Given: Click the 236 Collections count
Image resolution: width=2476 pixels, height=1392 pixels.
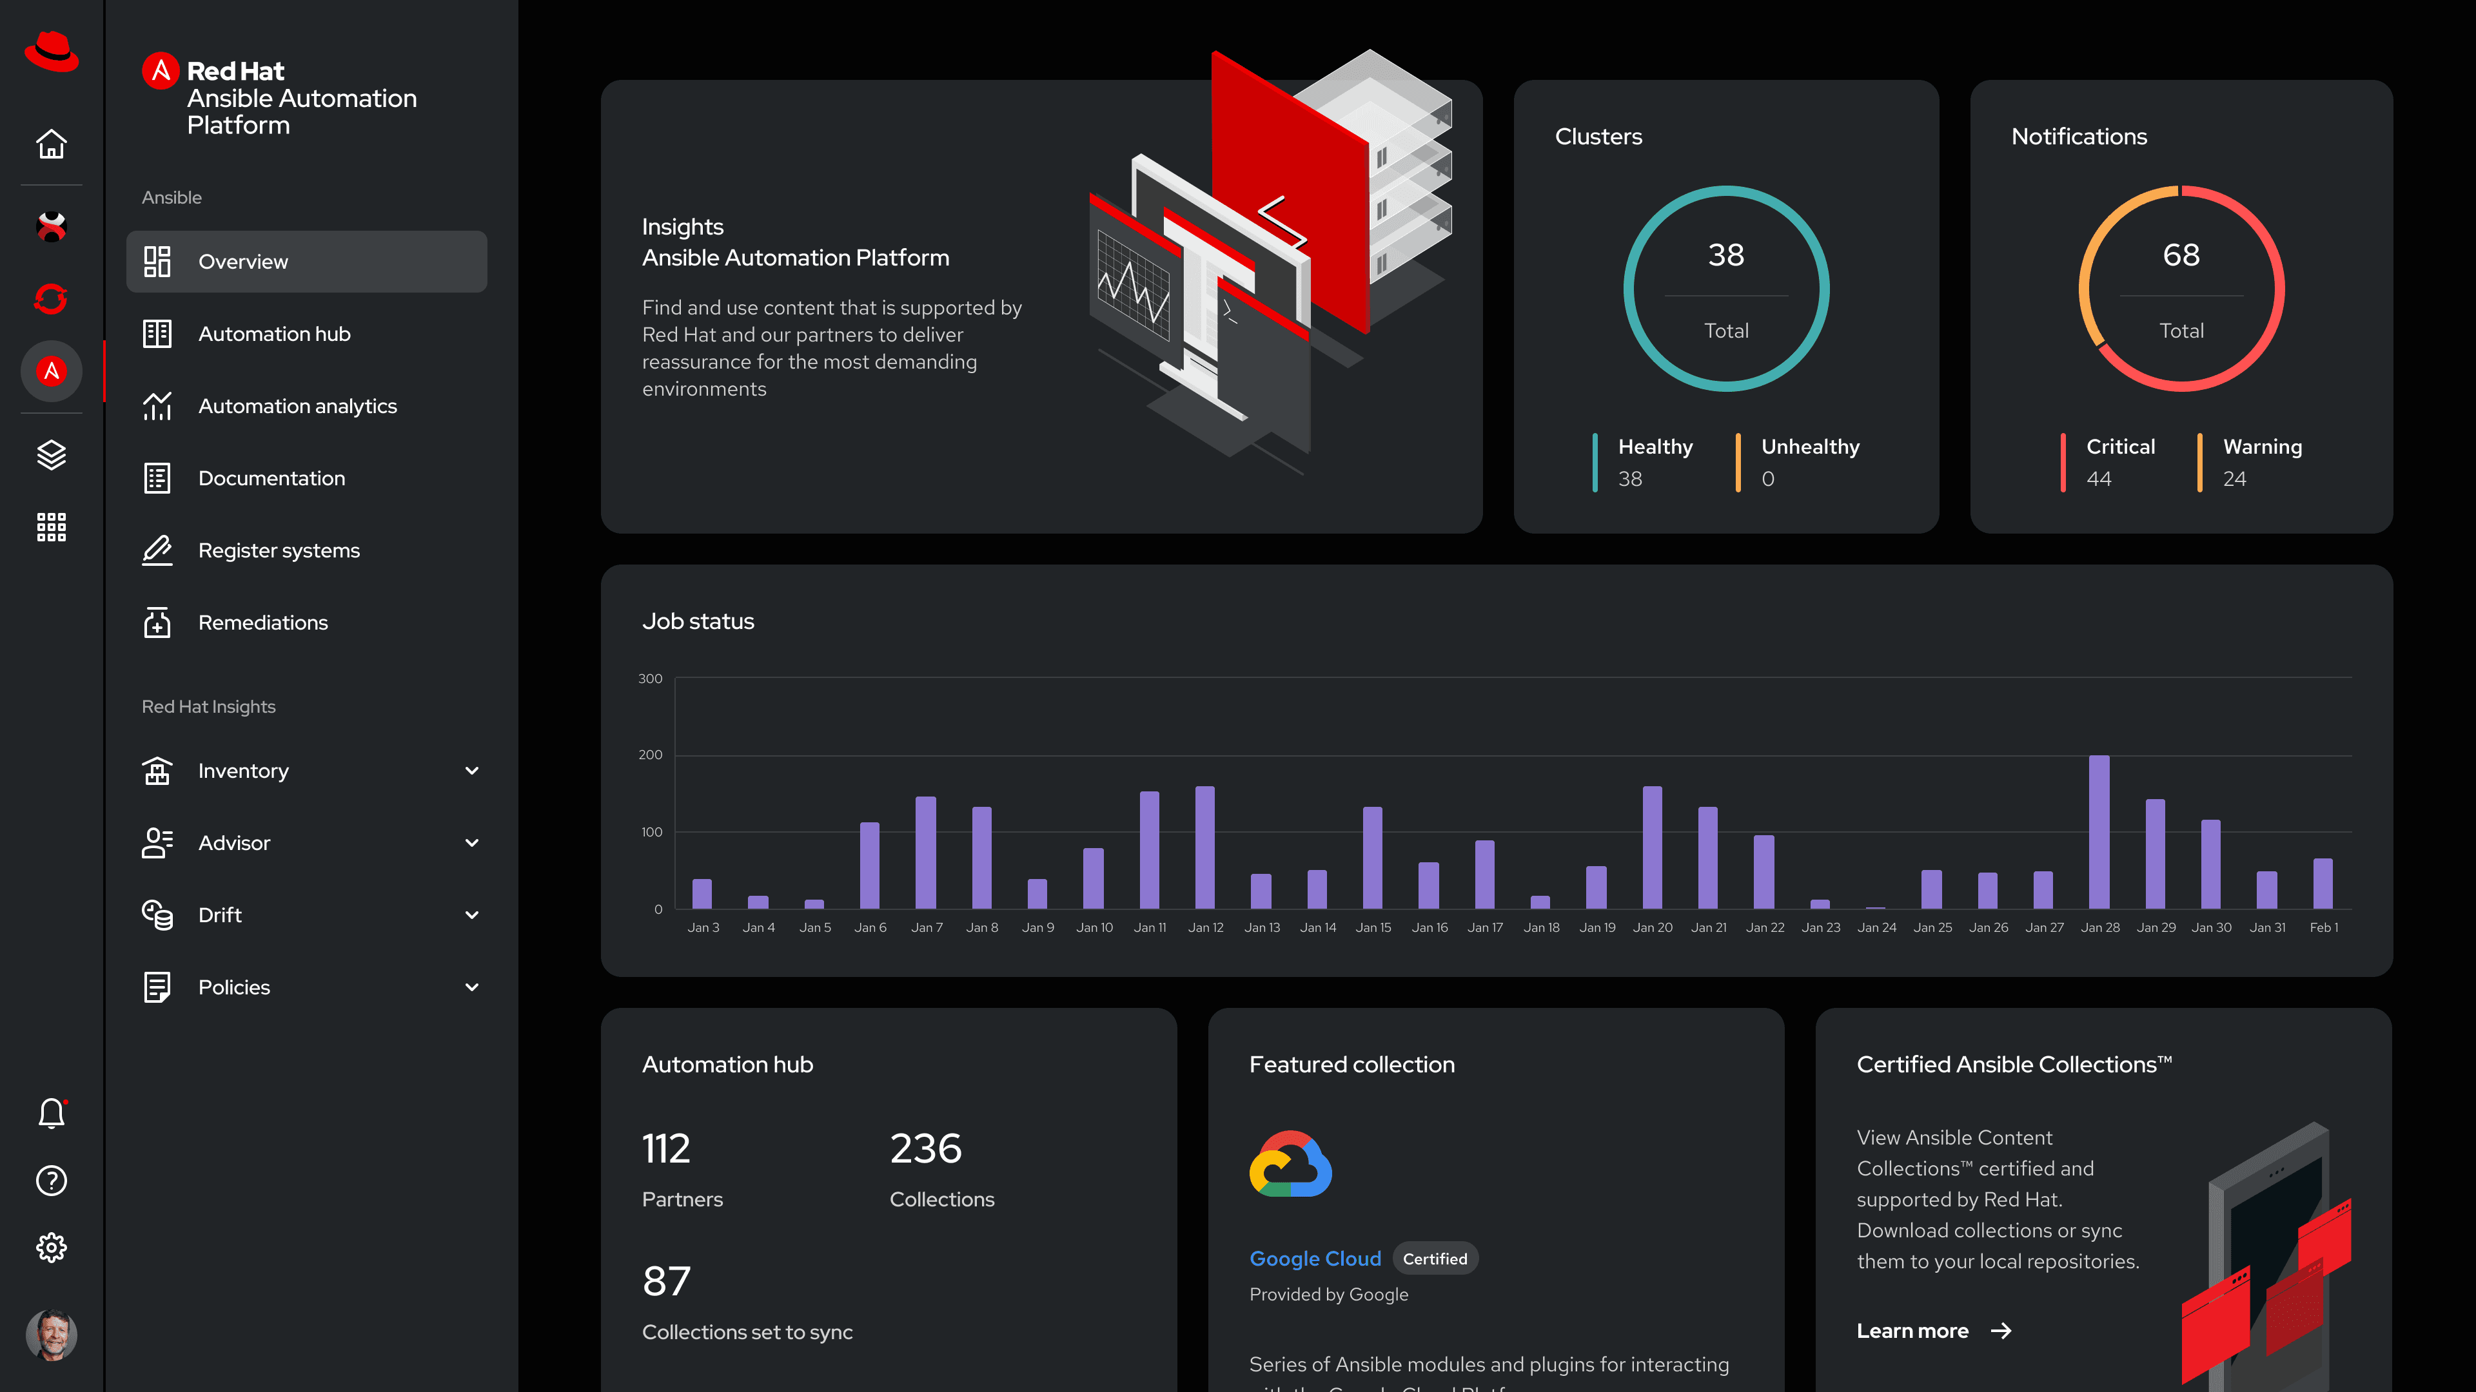Looking at the screenshot, I should [925, 1148].
